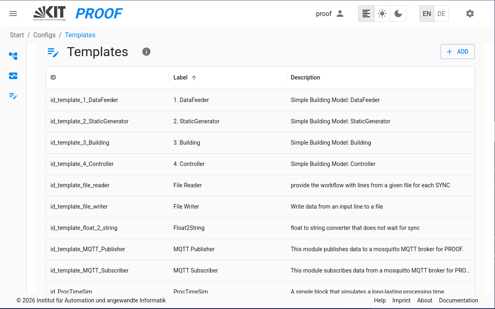
Task: Select DE language
Action: click(x=441, y=14)
